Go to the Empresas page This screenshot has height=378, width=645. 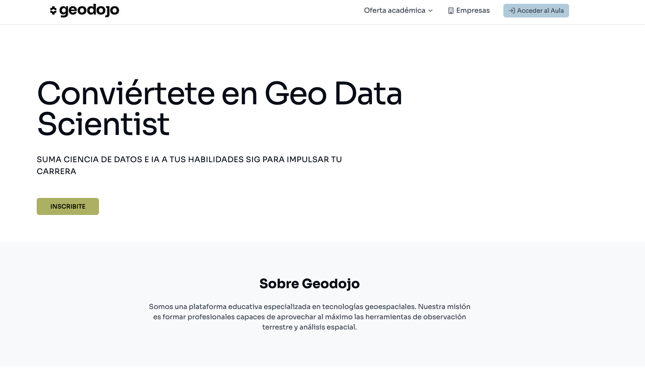pos(473,11)
